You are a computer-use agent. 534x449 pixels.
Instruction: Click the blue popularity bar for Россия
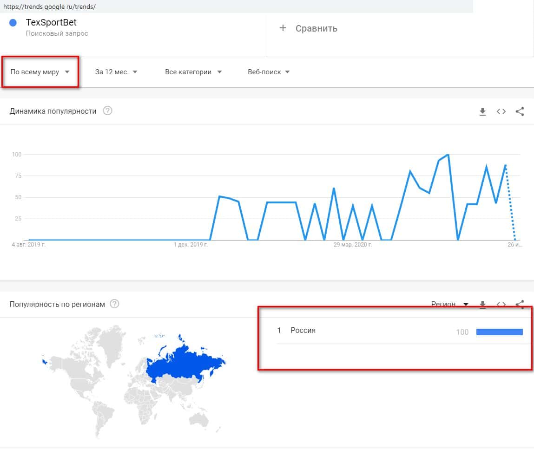(499, 332)
